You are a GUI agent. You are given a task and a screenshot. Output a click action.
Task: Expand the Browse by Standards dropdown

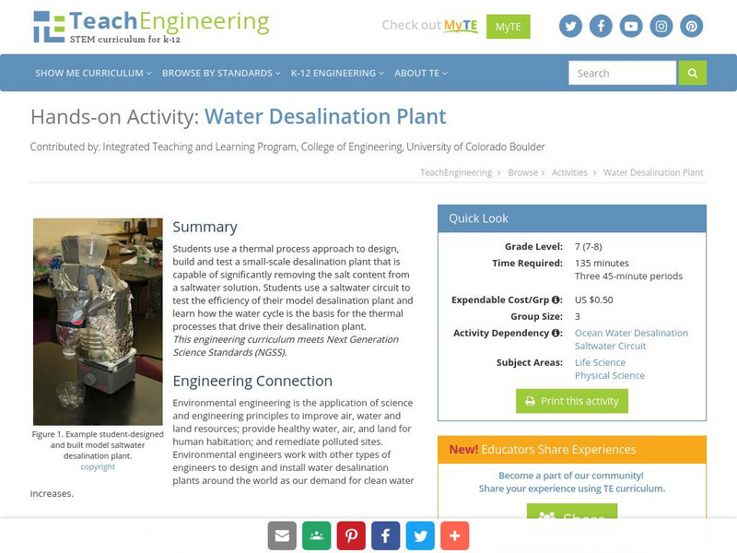221,73
